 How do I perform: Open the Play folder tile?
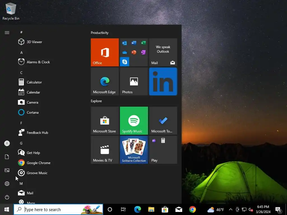(x=163, y=150)
